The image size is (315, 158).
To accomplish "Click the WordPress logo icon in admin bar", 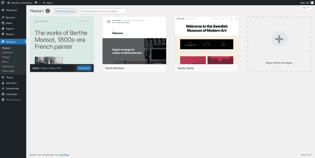I will coord(3,3).
